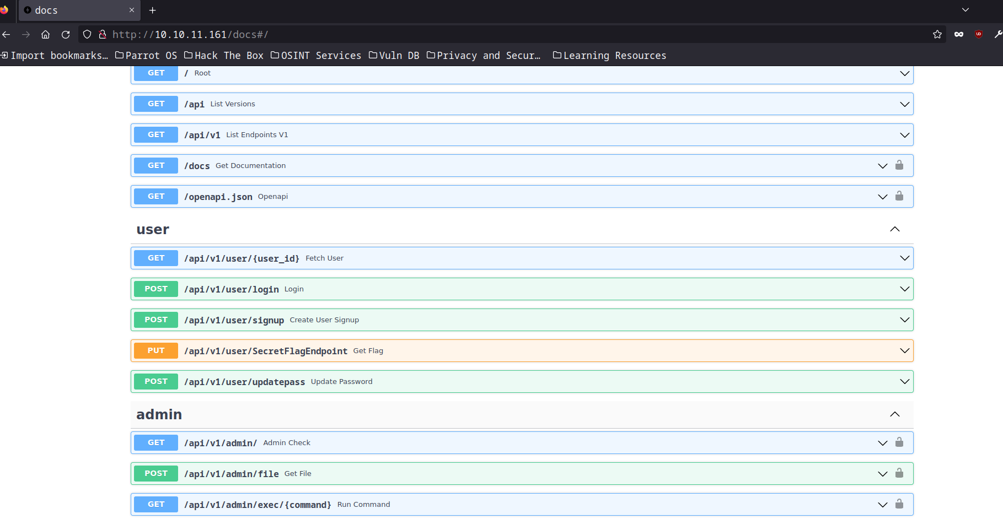
Task: Click the browser forward arrow
Action: point(26,34)
